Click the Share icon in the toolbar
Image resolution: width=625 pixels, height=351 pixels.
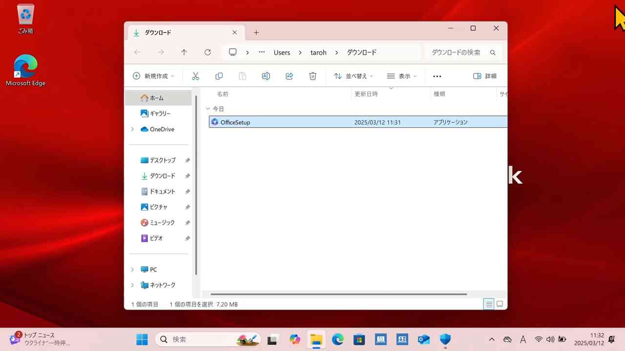pyautogui.click(x=289, y=76)
